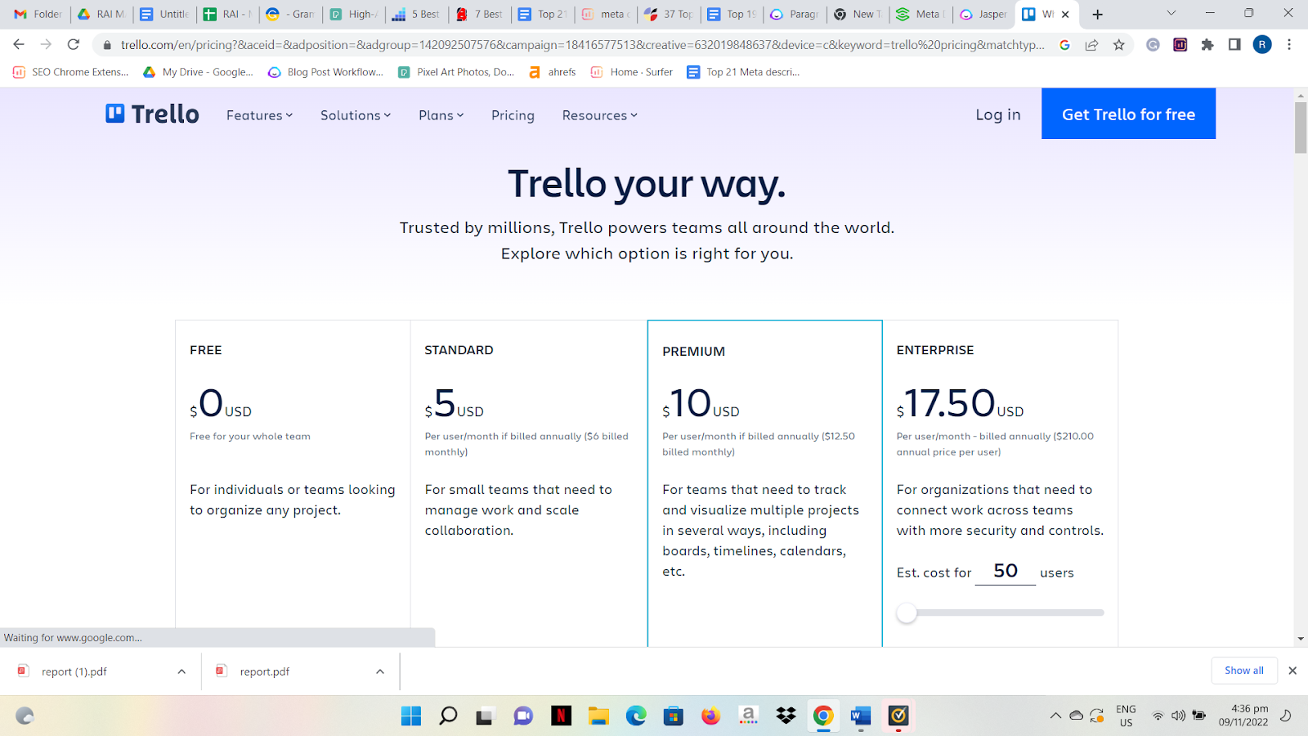Open the Extensions puzzle-piece menu
The image size is (1308, 736).
point(1207,45)
